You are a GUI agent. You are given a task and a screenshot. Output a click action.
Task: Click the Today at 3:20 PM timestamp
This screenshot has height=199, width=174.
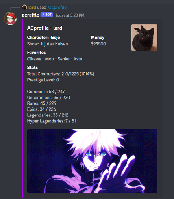tap(70, 15)
